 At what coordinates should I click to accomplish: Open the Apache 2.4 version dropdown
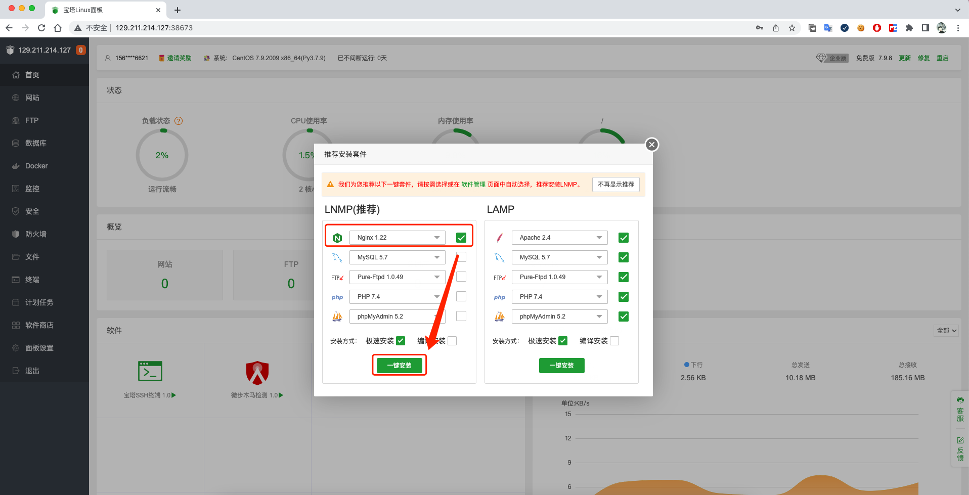[560, 238]
